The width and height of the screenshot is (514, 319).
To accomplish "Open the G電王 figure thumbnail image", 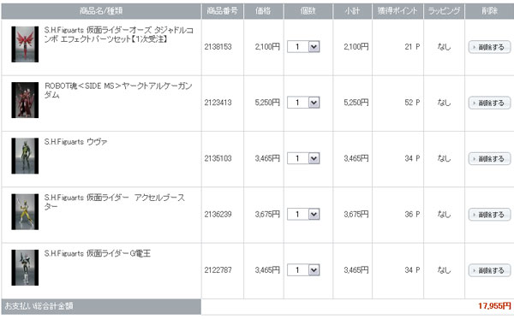I will tap(25, 268).
